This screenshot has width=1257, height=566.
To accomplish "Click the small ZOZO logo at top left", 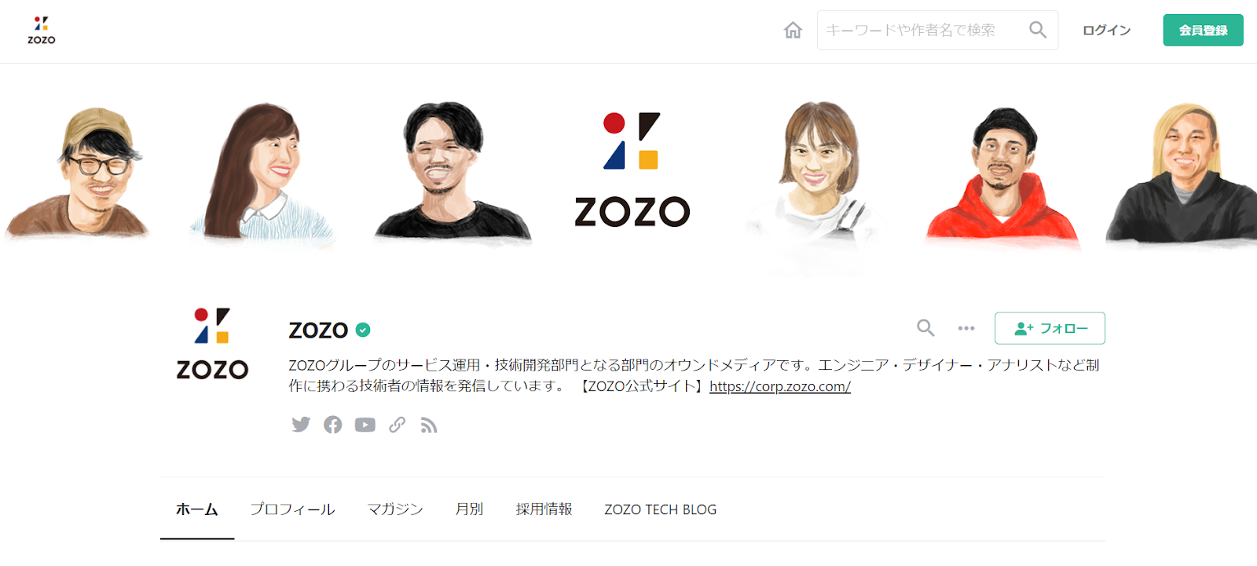I will tap(42, 30).
